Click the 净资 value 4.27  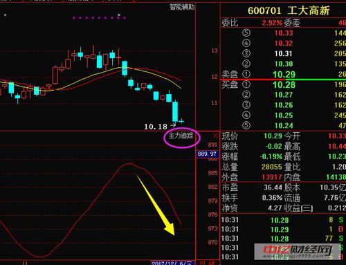pyautogui.click(x=275, y=208)
